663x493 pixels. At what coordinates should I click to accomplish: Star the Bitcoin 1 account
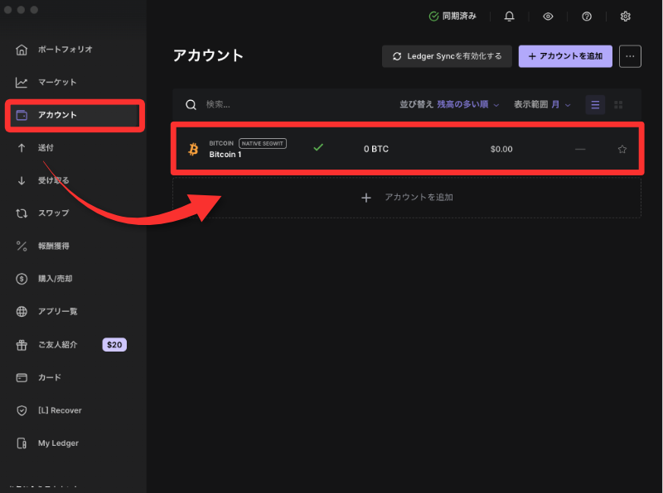point(622,149)
